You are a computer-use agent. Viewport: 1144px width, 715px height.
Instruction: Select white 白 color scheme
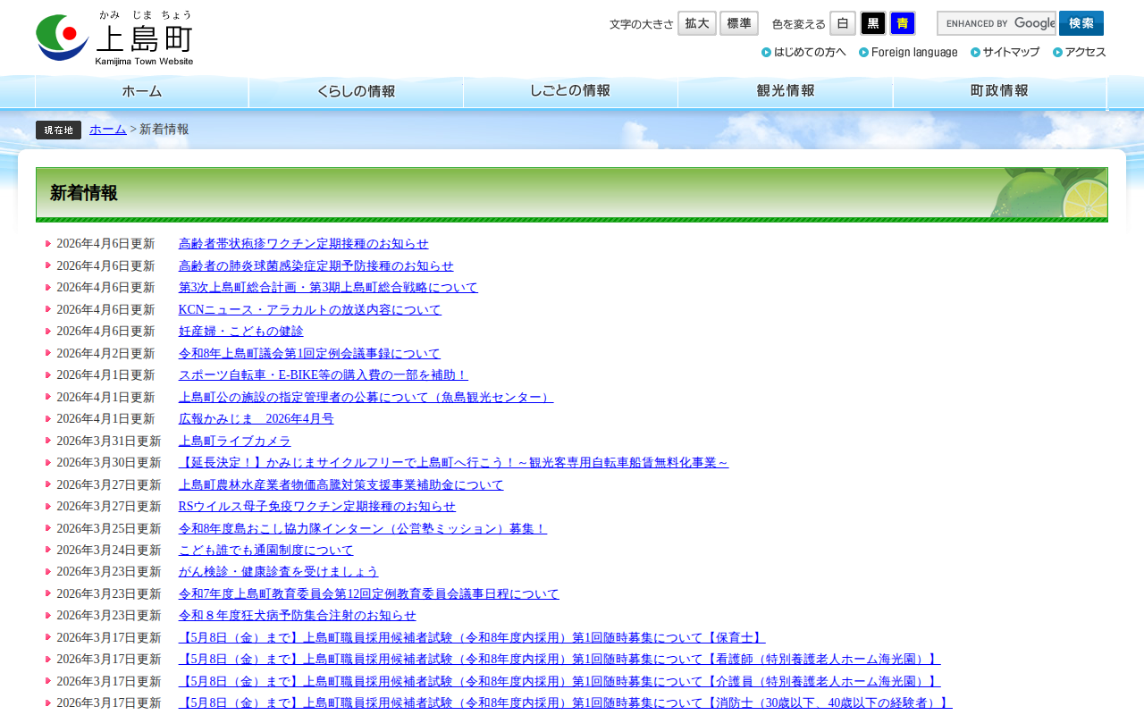[843, 23]
